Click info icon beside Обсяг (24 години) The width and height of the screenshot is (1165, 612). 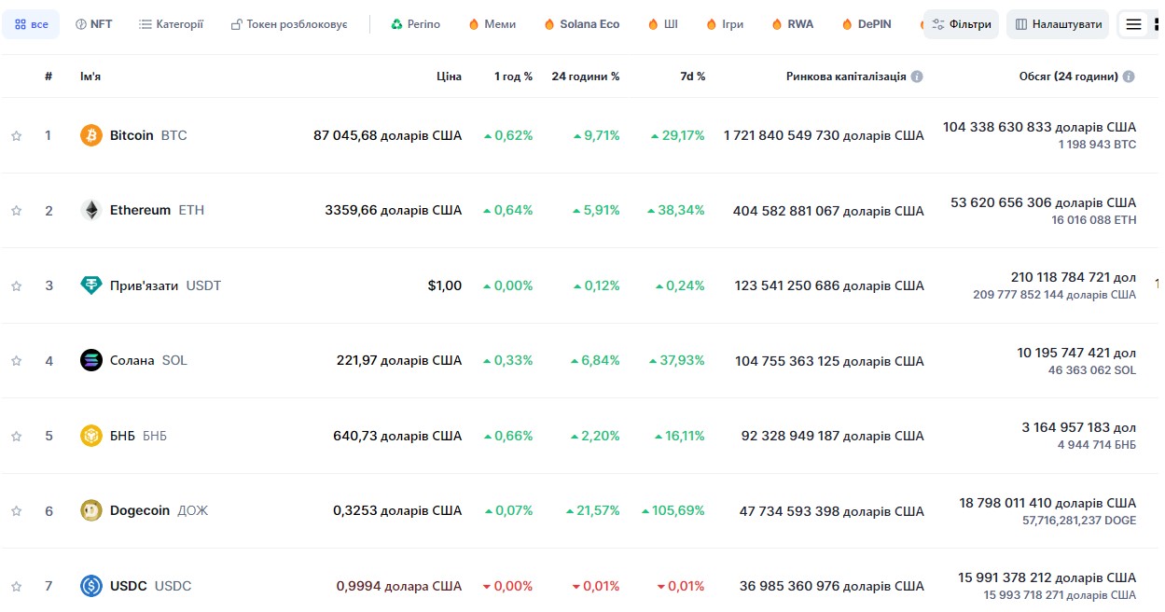[1129, 76]
